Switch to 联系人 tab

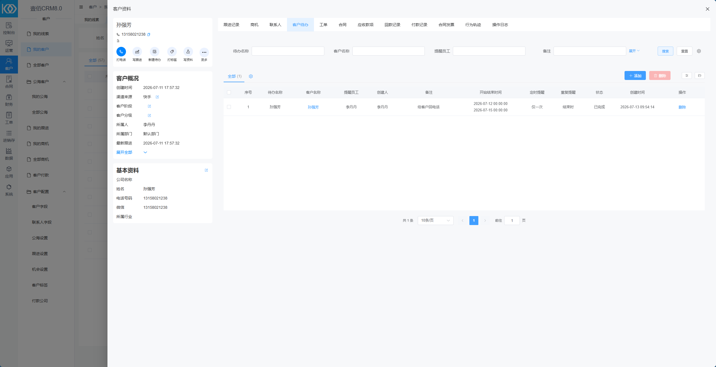tap(276, 25)
